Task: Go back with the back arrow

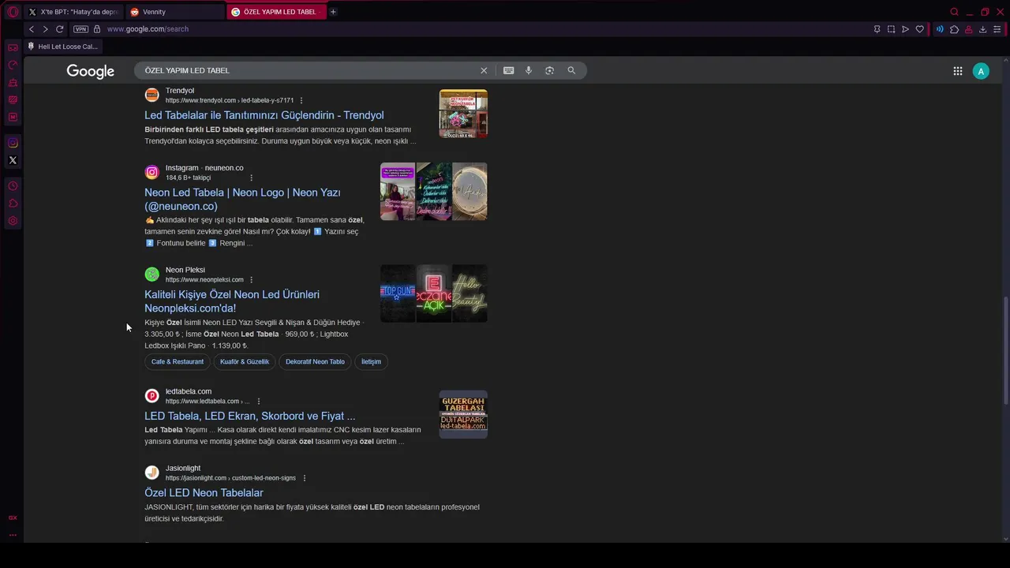Action: coord(32,29)
